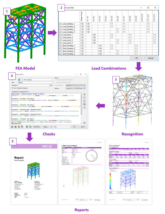Click Safety Factor cell 1.33 of LC1_Long_forestay_2

(x=83, y=27)
